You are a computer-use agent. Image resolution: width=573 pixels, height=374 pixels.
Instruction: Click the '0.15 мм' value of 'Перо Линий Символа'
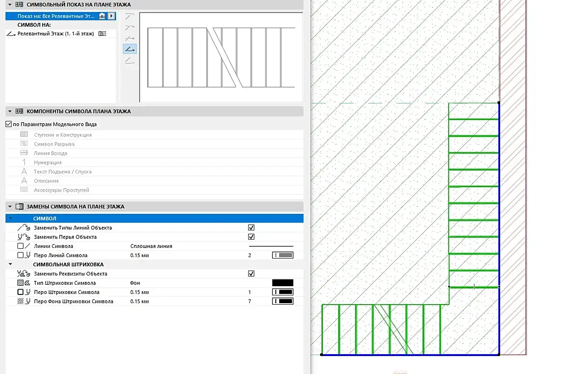click(x=139, y=256)
